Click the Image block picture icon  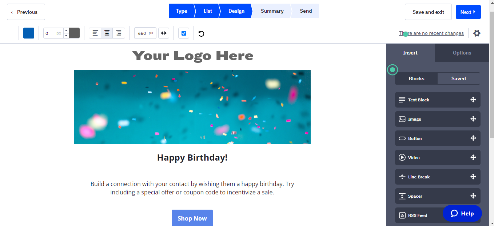pos(402,119)
